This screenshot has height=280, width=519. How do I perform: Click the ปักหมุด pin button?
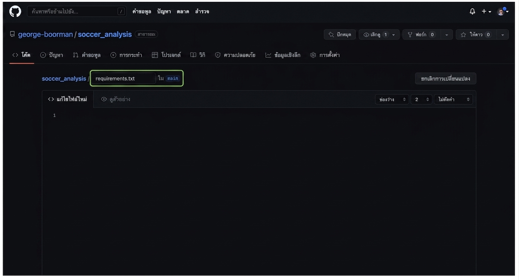click(340, 35)
